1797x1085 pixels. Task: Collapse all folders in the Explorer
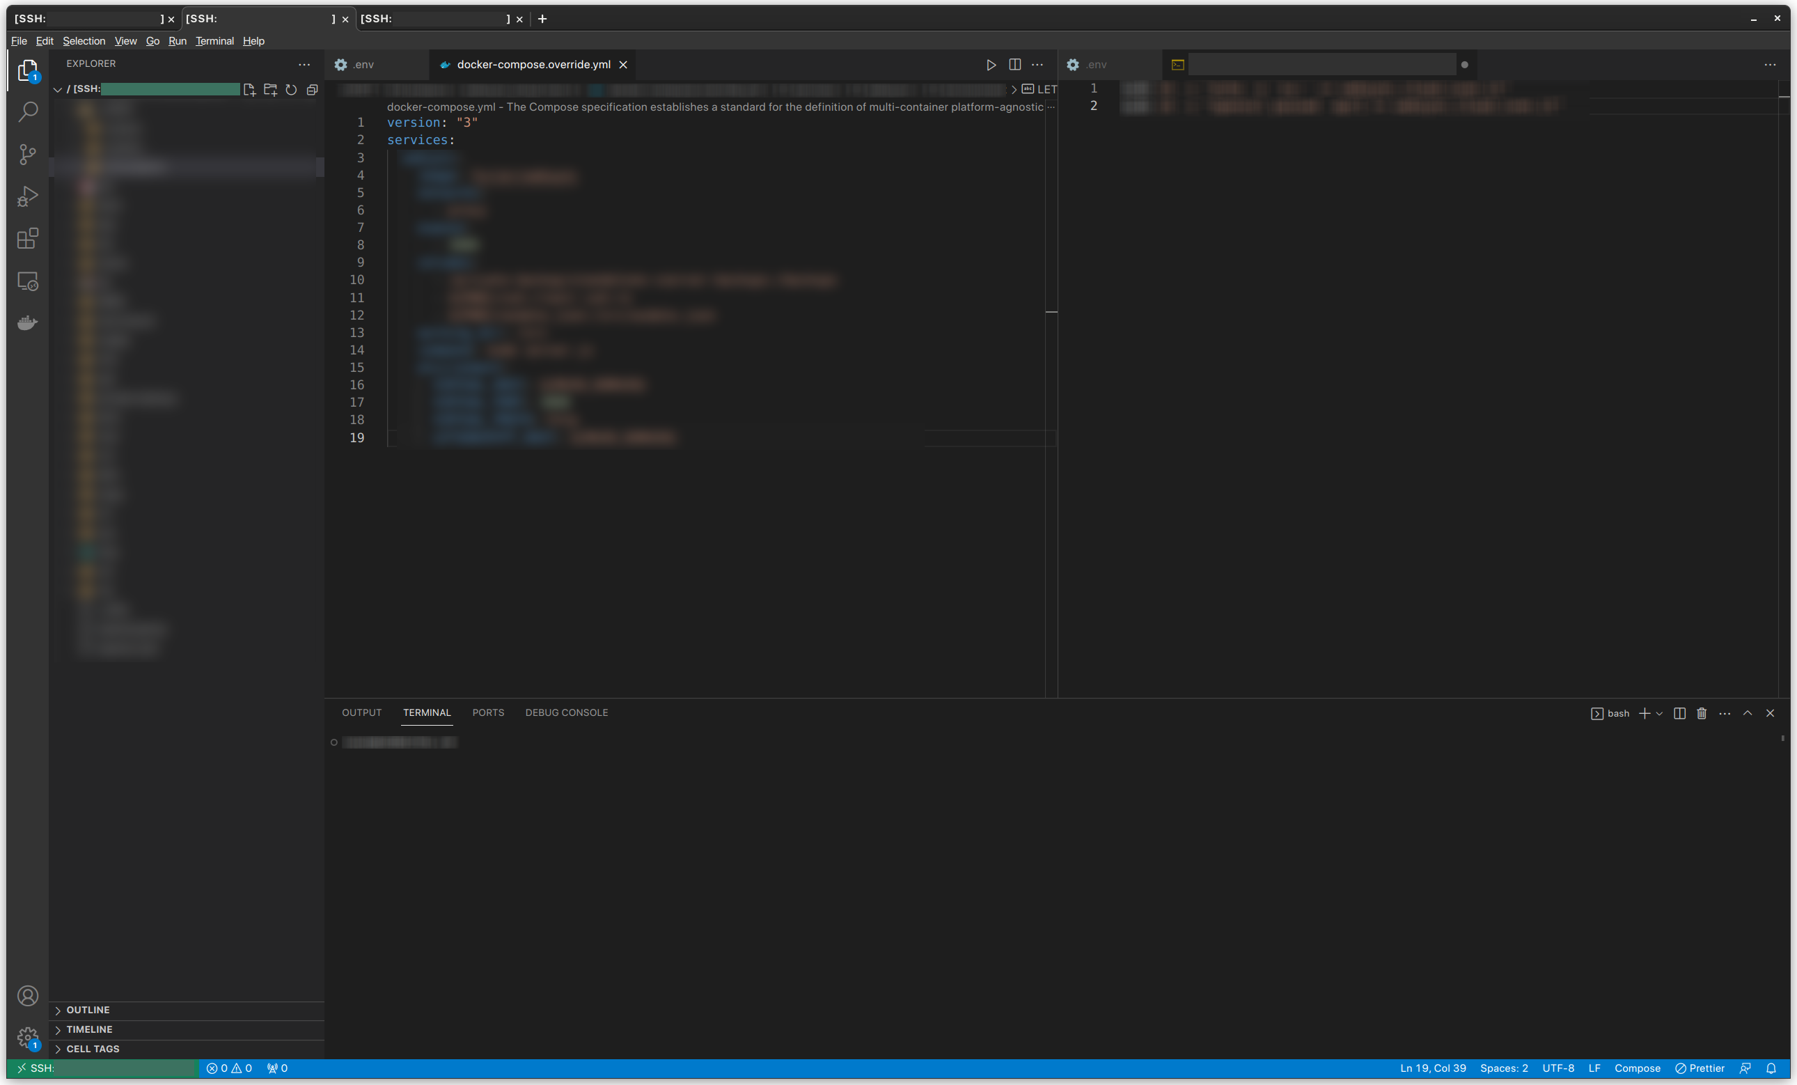[x=313, y=89]
